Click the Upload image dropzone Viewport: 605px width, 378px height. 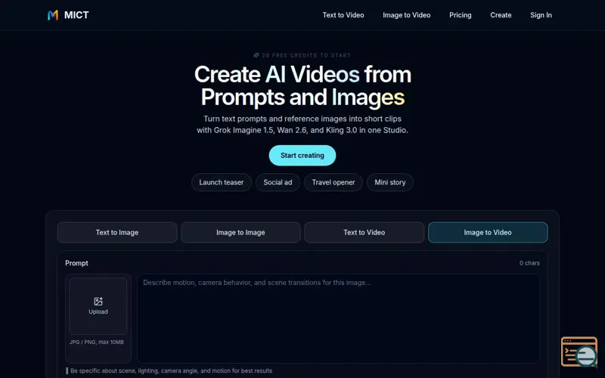[x=98, y=306]
